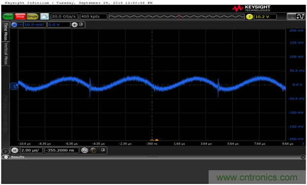Click the 400 kpts memory depth field
This screenshot has height=185, width=307.
point(93,16)
